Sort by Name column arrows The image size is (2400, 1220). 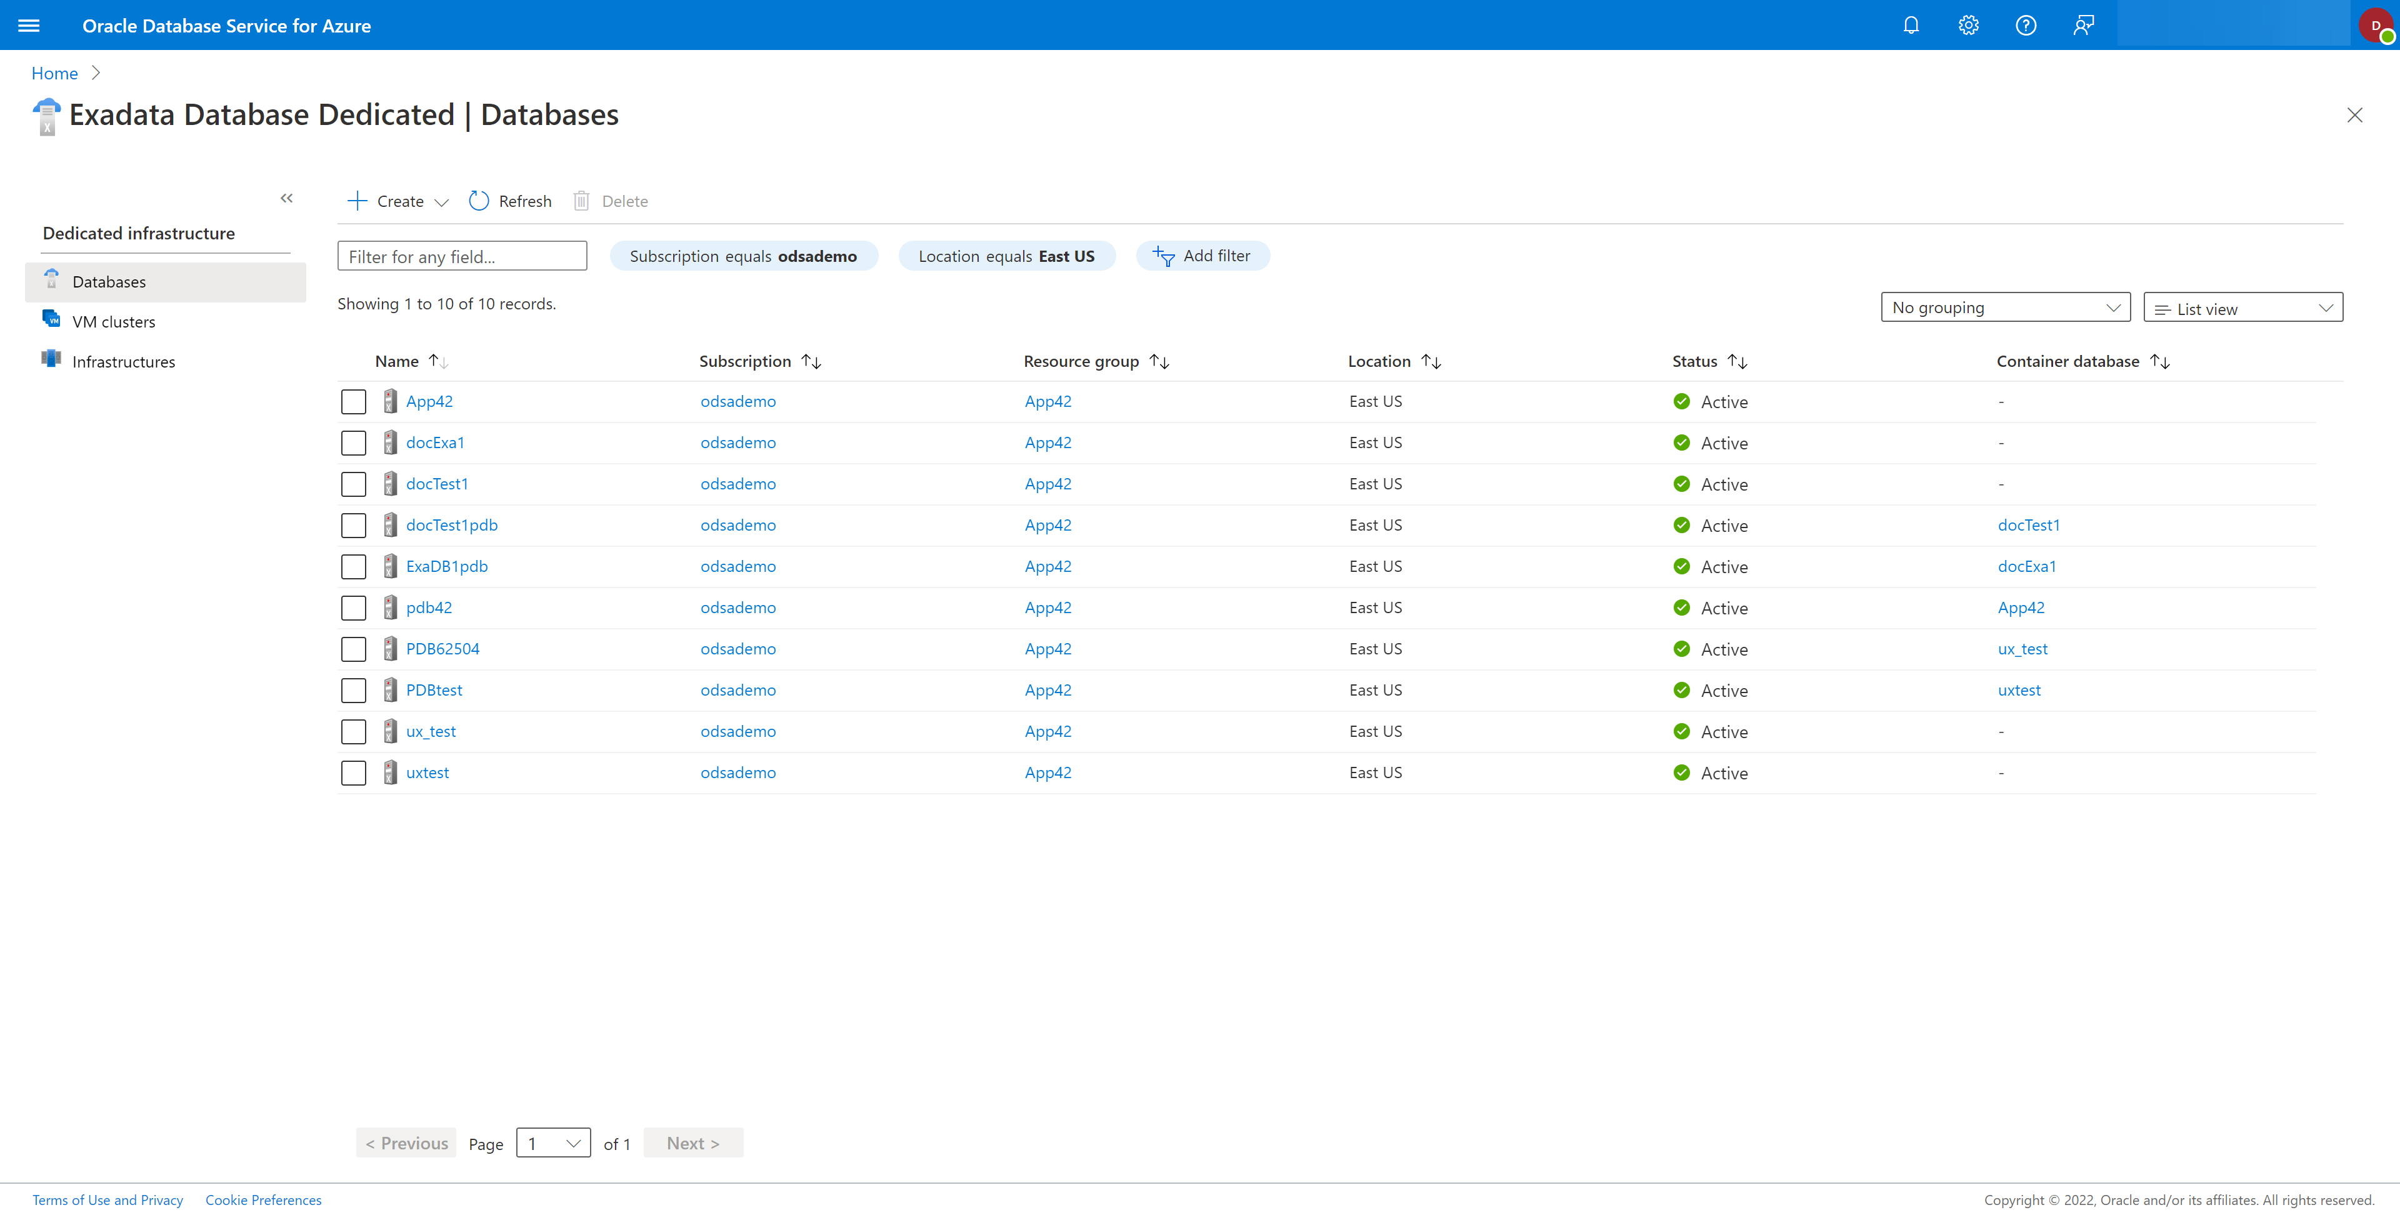pos(439,361)
